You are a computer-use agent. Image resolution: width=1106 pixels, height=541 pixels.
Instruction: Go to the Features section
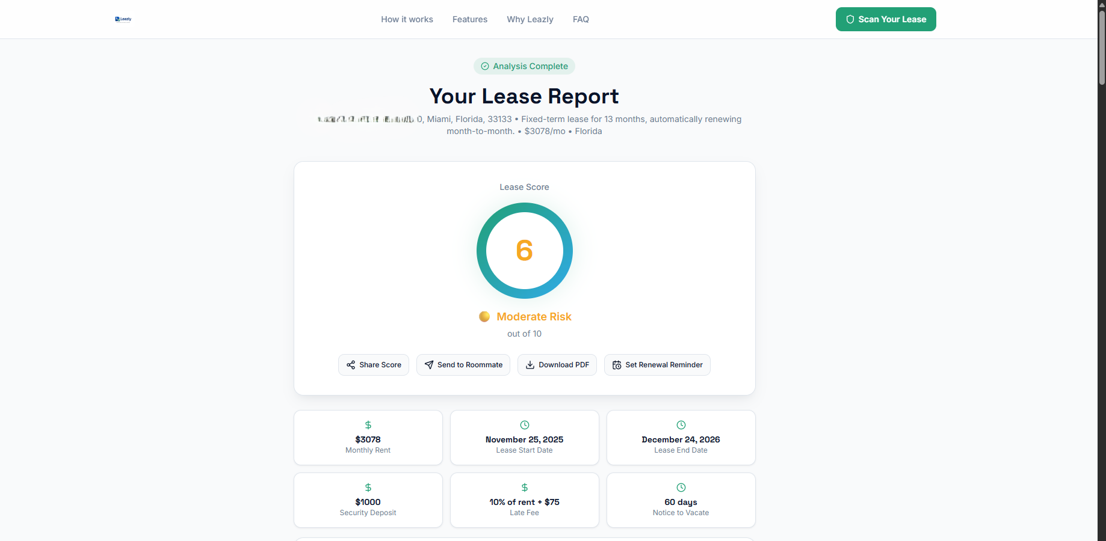click(x=470, y=19)
